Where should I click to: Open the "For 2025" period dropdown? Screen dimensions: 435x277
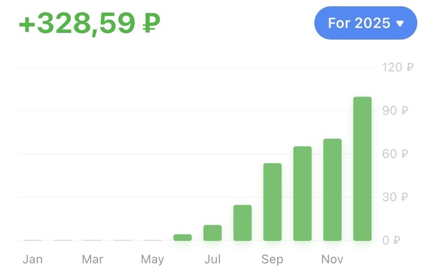pos(365,23)
